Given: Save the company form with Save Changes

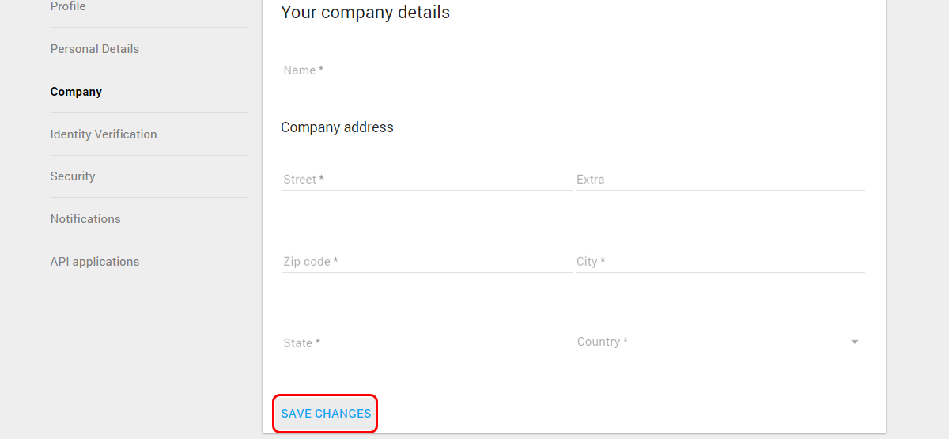Looking at the screenshot, I should point(326,414).
